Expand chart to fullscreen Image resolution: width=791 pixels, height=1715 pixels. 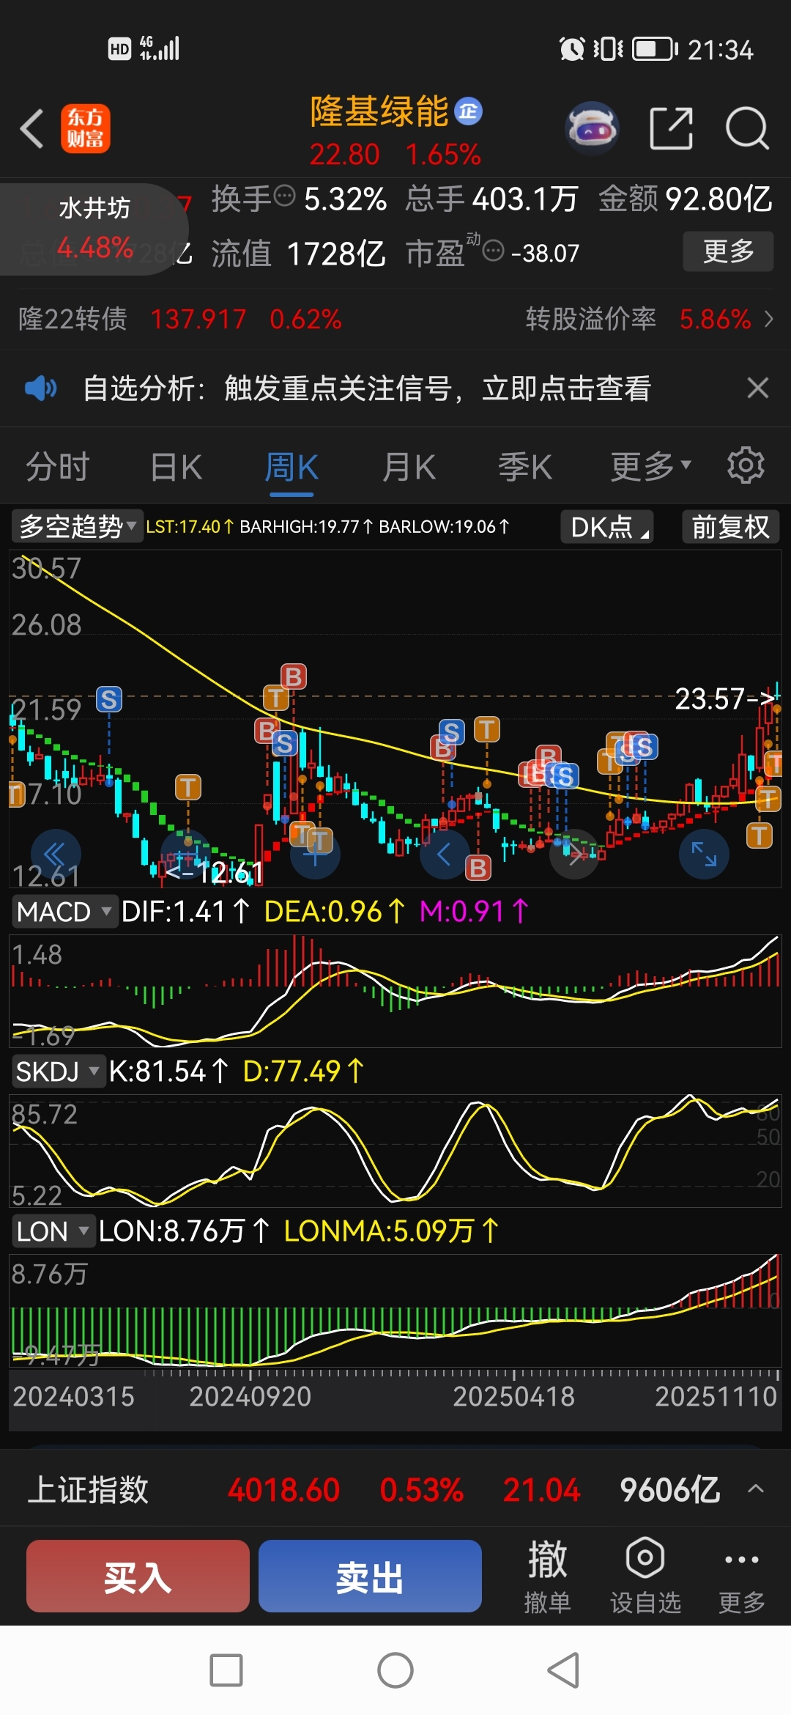coord(704,854)
